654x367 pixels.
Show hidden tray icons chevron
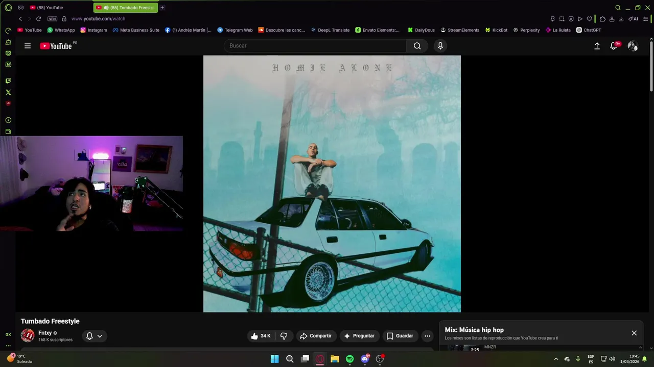(x=556, y=359)
